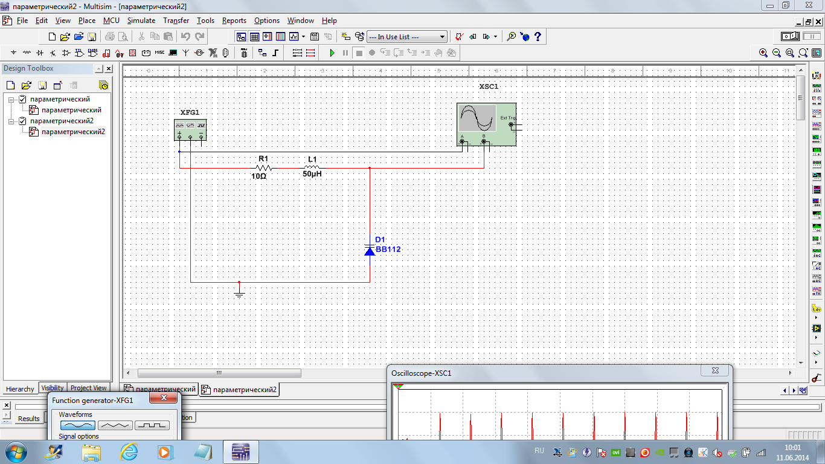Image resolution: width=825 pixels, height=464 pixels.
Task: Click the RU language indicator in tray
Action: click(x=539, y=451)
